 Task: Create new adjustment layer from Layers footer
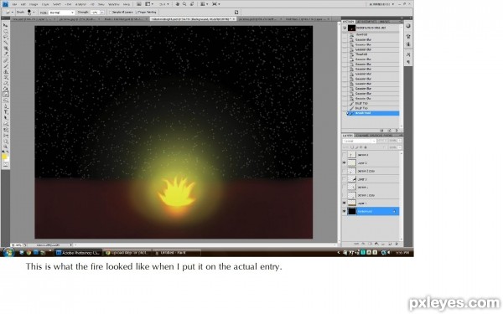[x=376, y=245]
